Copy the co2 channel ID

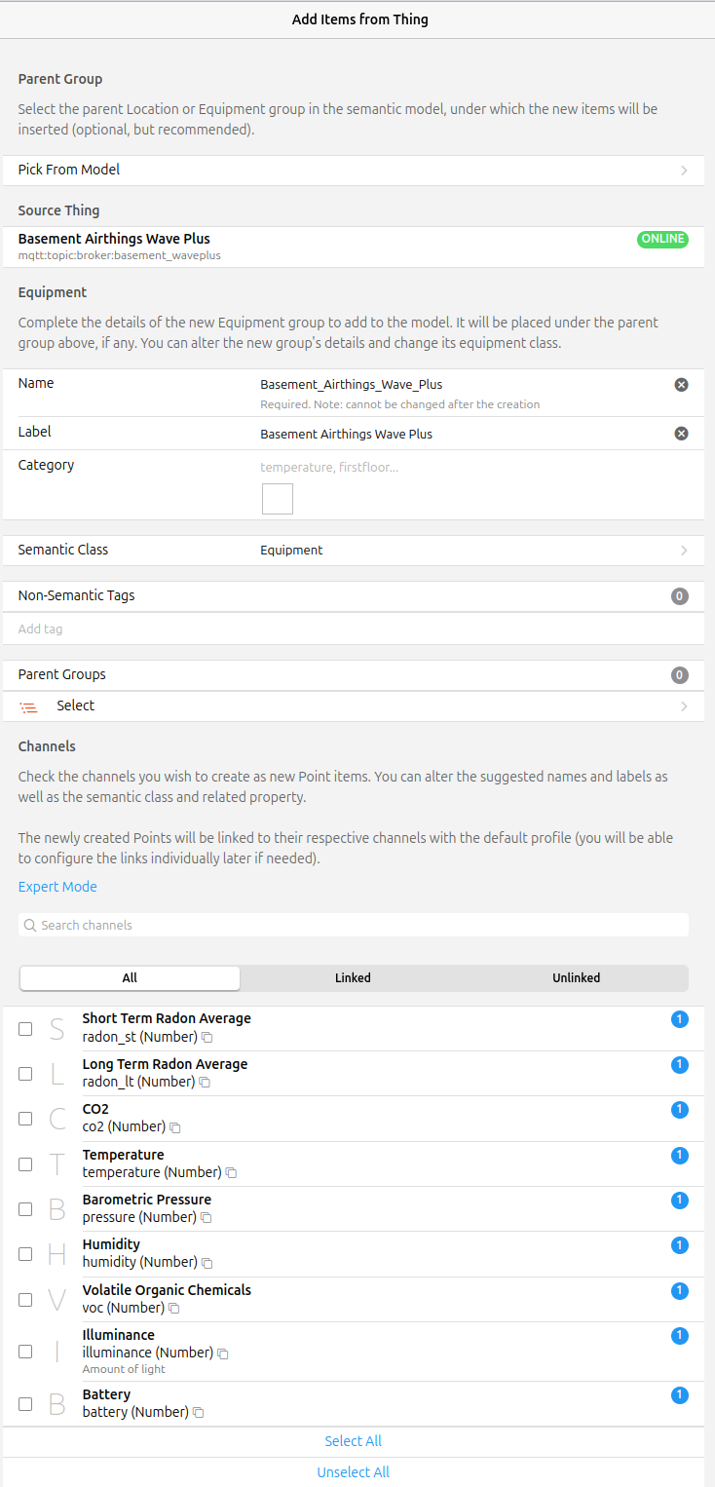175,1127
